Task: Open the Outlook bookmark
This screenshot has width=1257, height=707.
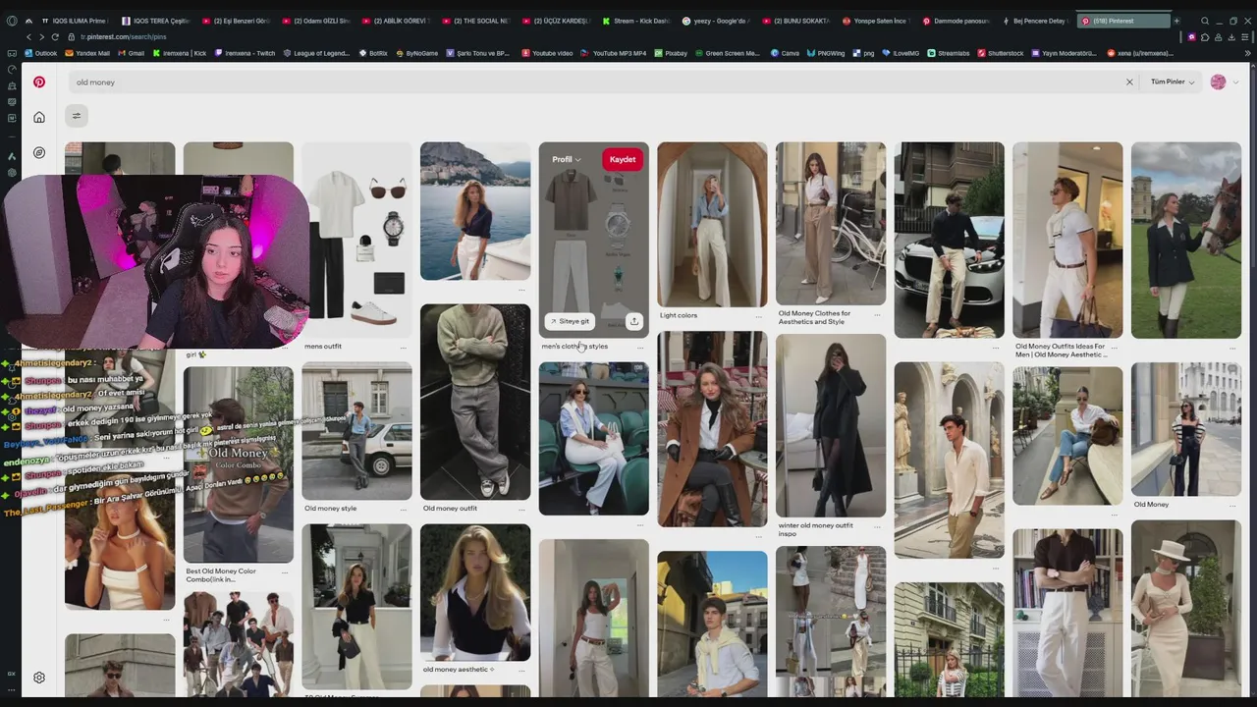Action: click(x=41, y=53)
